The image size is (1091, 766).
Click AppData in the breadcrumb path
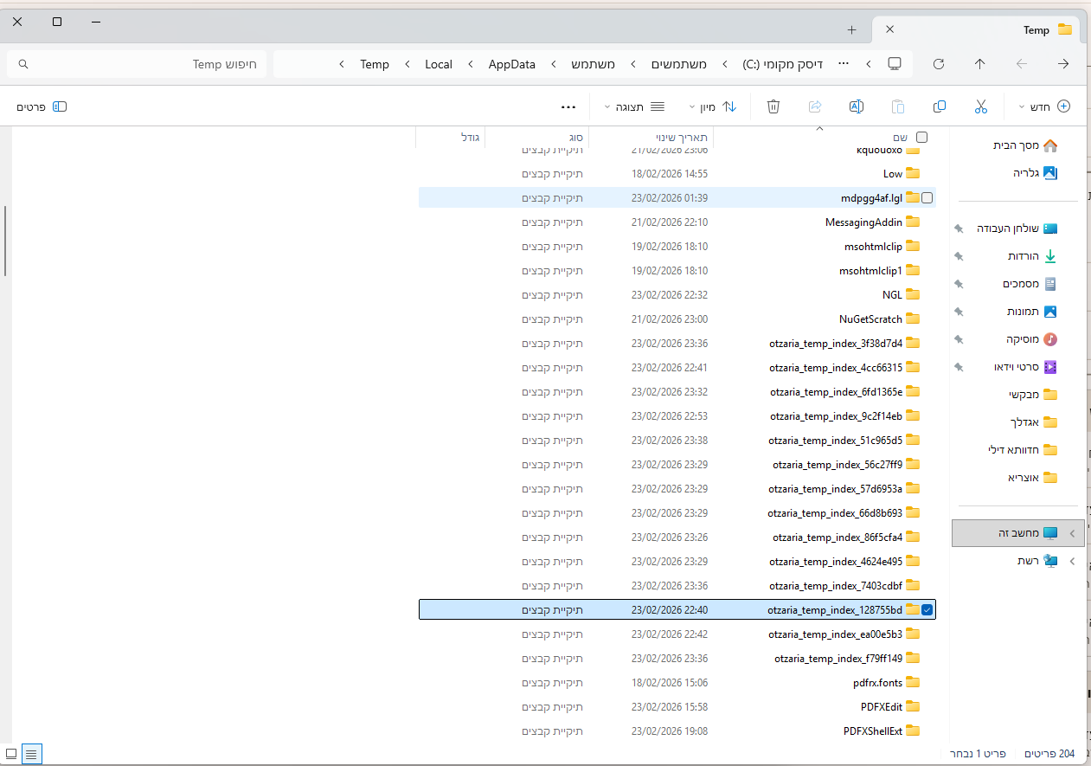(x=511, y=64)
